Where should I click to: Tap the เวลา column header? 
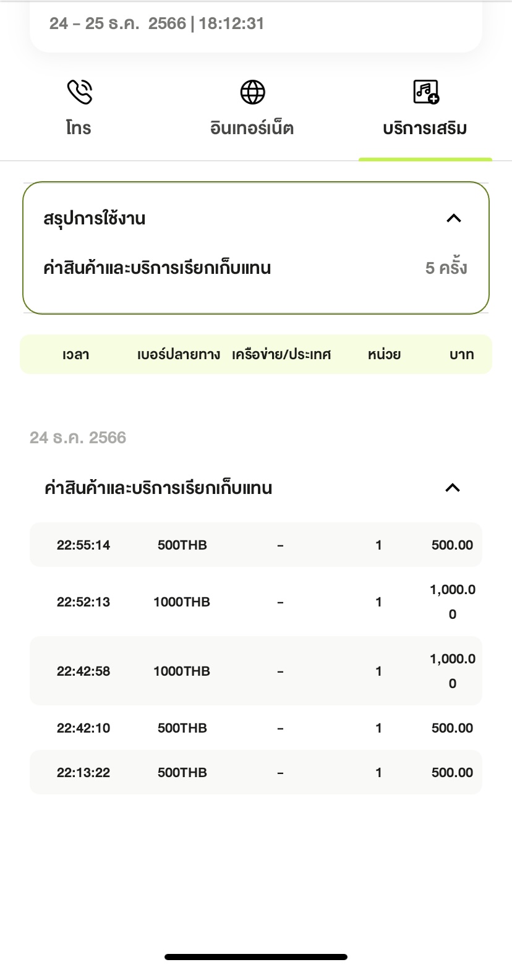tap(75, 354)
